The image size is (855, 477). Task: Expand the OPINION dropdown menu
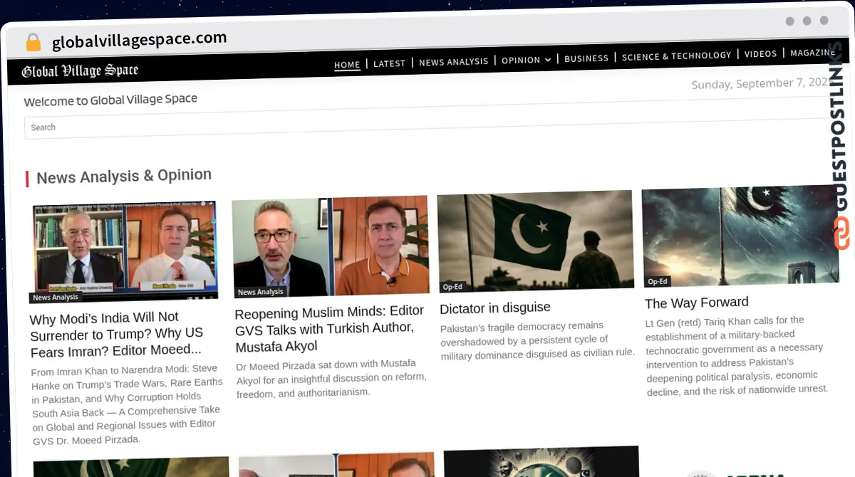point(526,61)
